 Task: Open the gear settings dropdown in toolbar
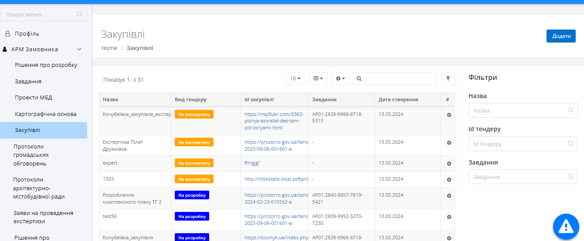(x=340, y=79)
